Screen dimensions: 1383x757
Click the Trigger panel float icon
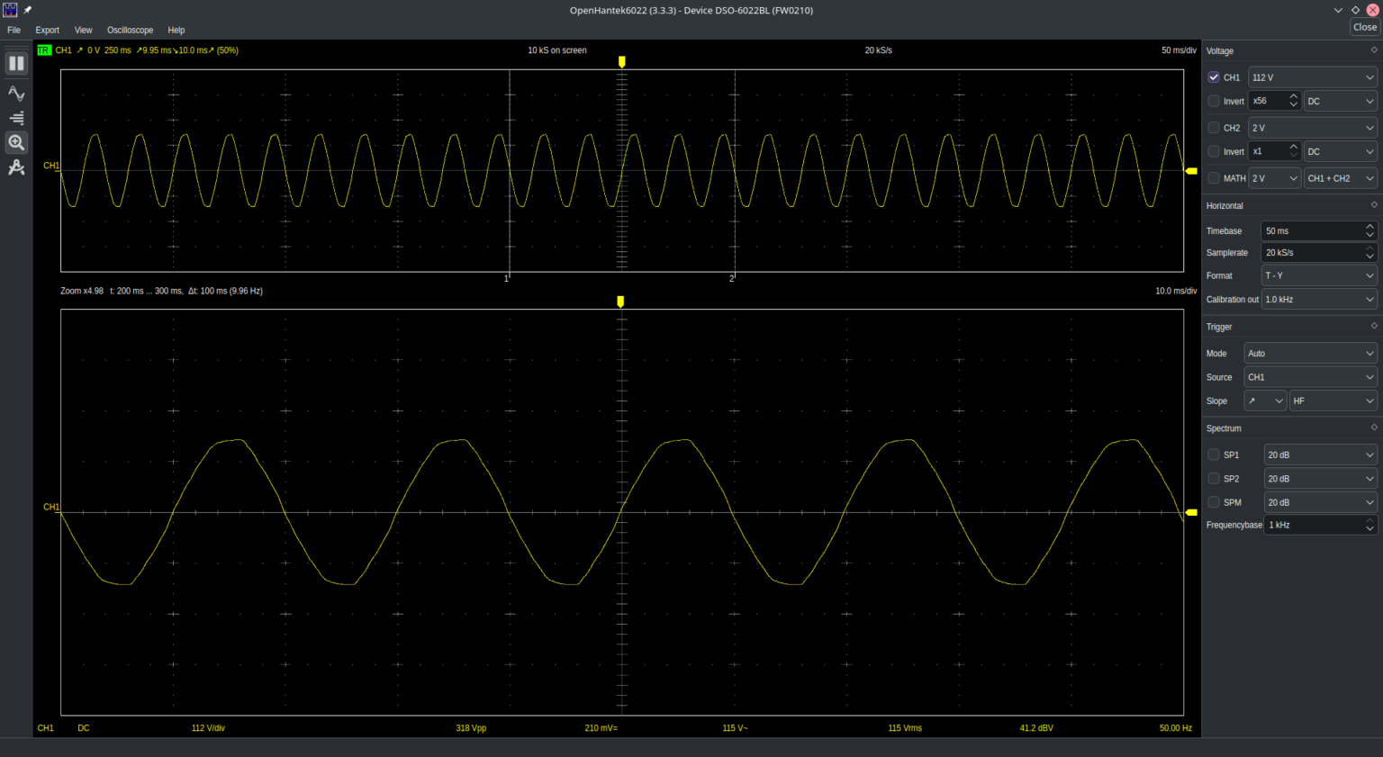coord(1374,326)
